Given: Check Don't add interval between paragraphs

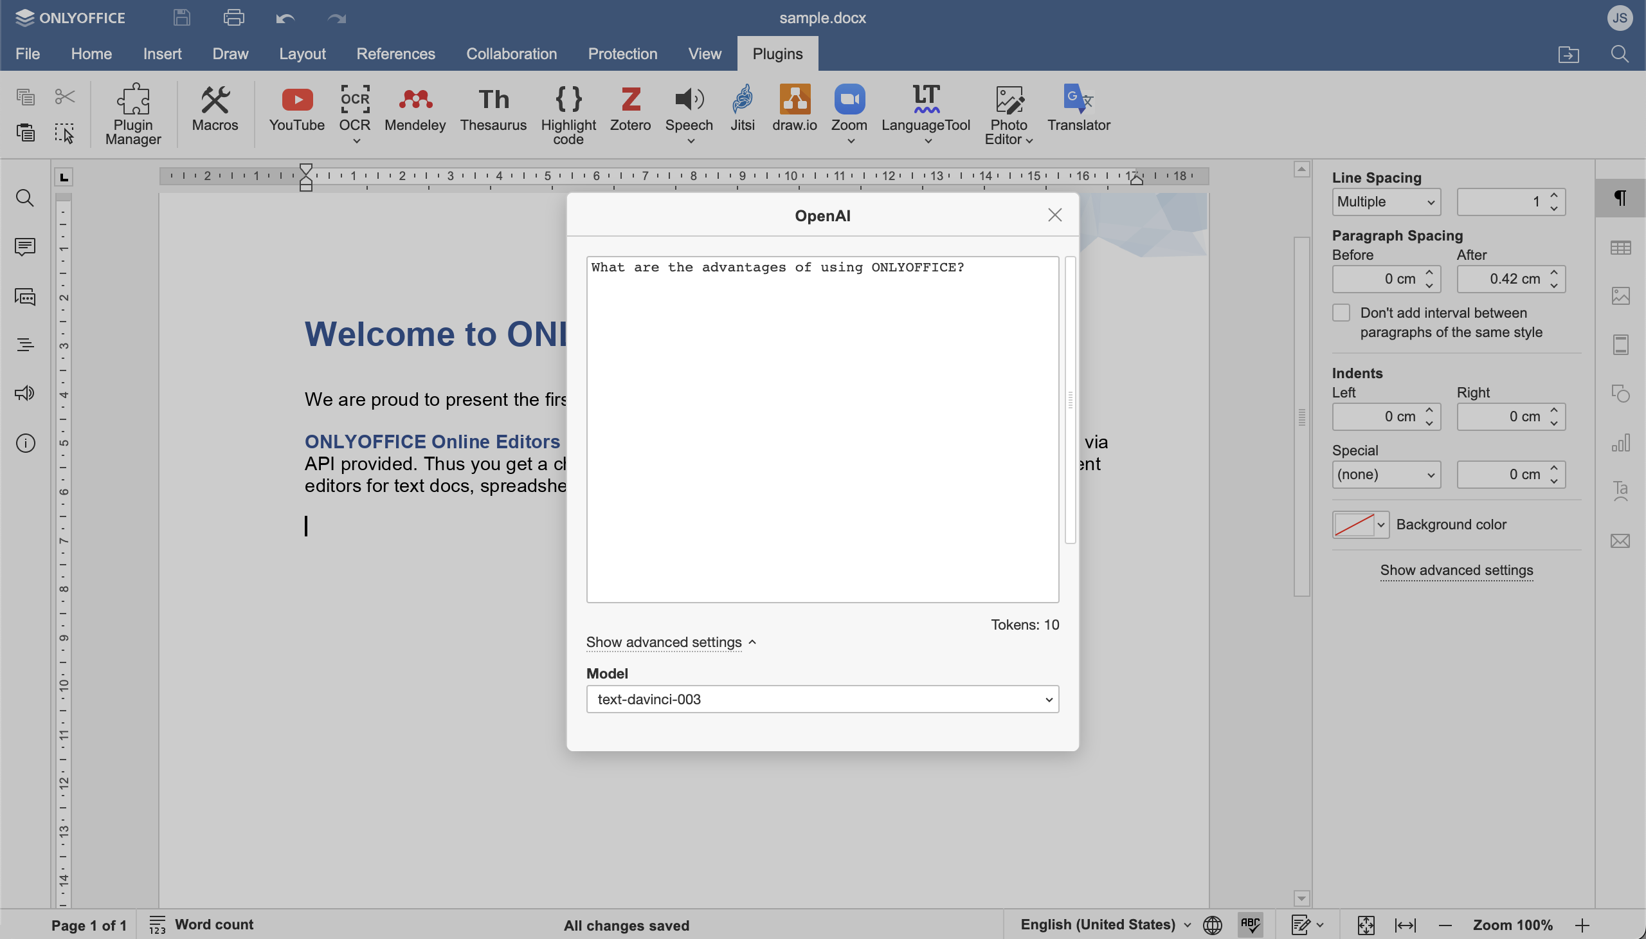Looking at the screenshot, I should click(x=1341, y=313).
